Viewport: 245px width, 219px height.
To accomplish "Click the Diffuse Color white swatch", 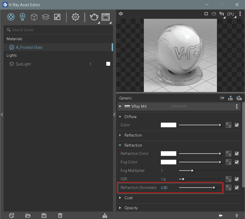I will [168, 125].
